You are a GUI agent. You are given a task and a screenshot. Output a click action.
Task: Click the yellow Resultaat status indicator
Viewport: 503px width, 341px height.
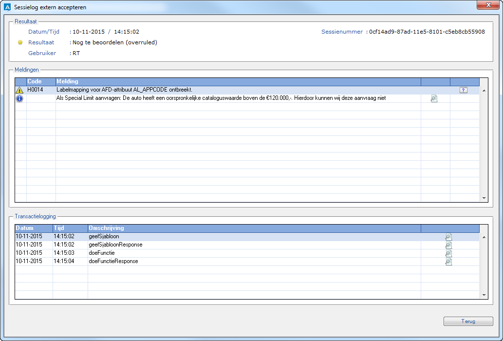[x=20, y=42]
